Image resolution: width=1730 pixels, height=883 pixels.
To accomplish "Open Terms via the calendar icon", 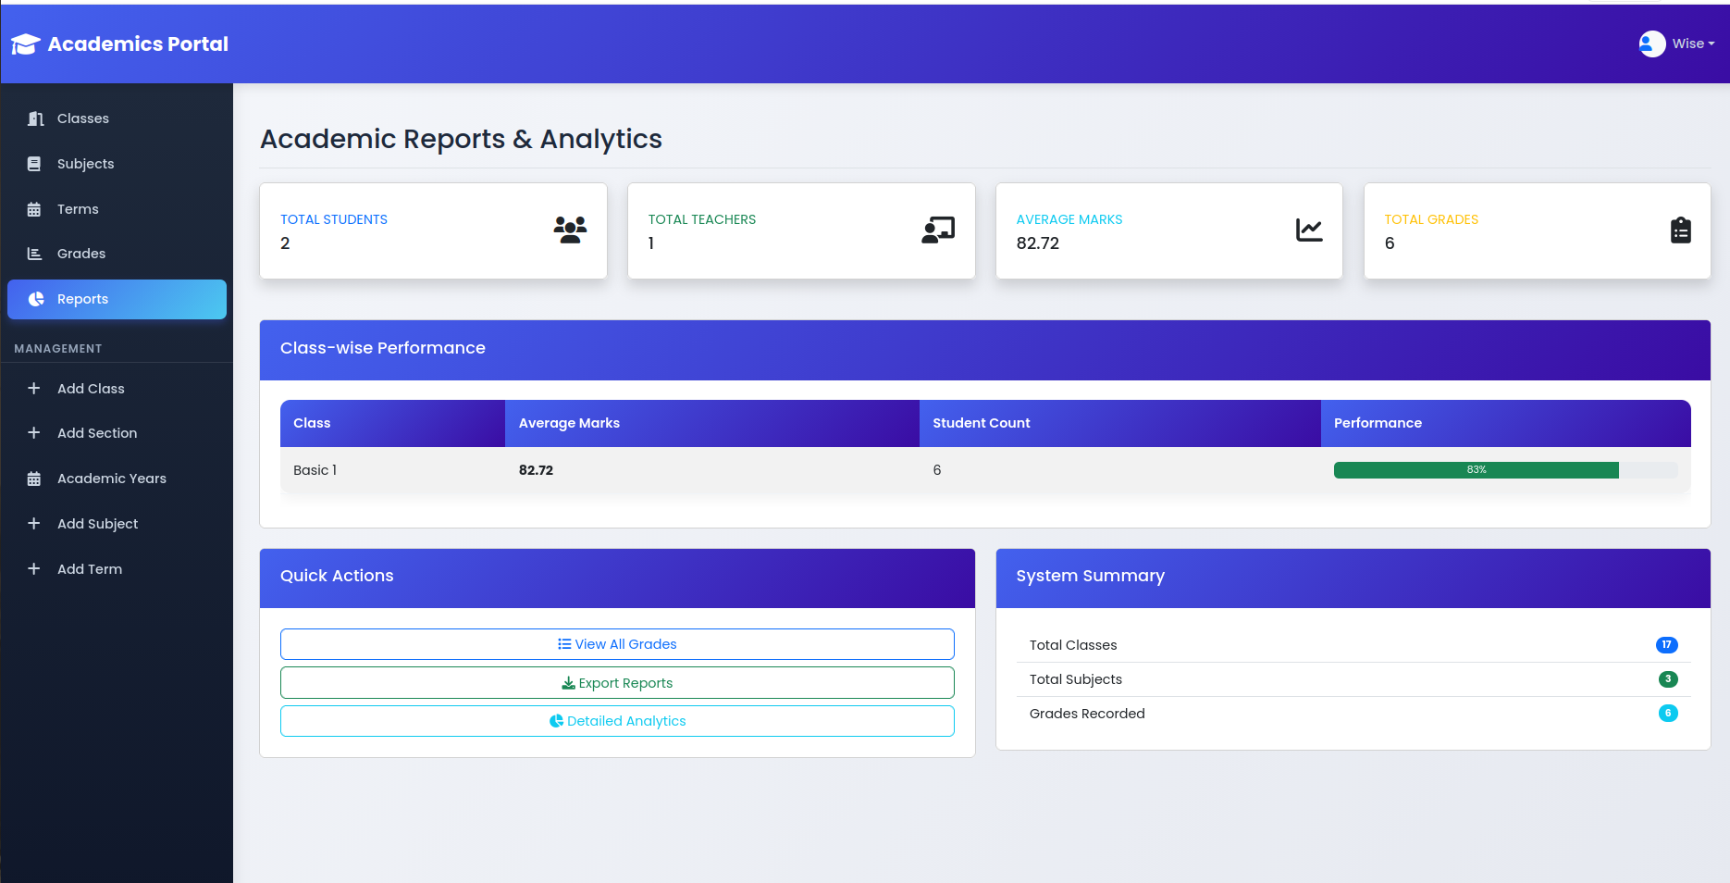I will tap(34, 209).
